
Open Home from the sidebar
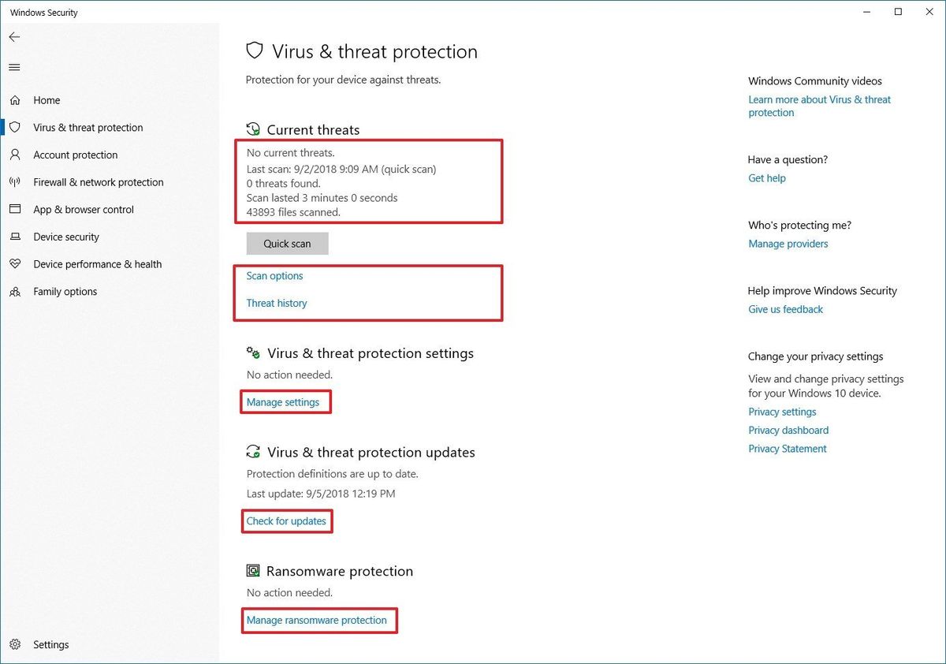point(47,100)
